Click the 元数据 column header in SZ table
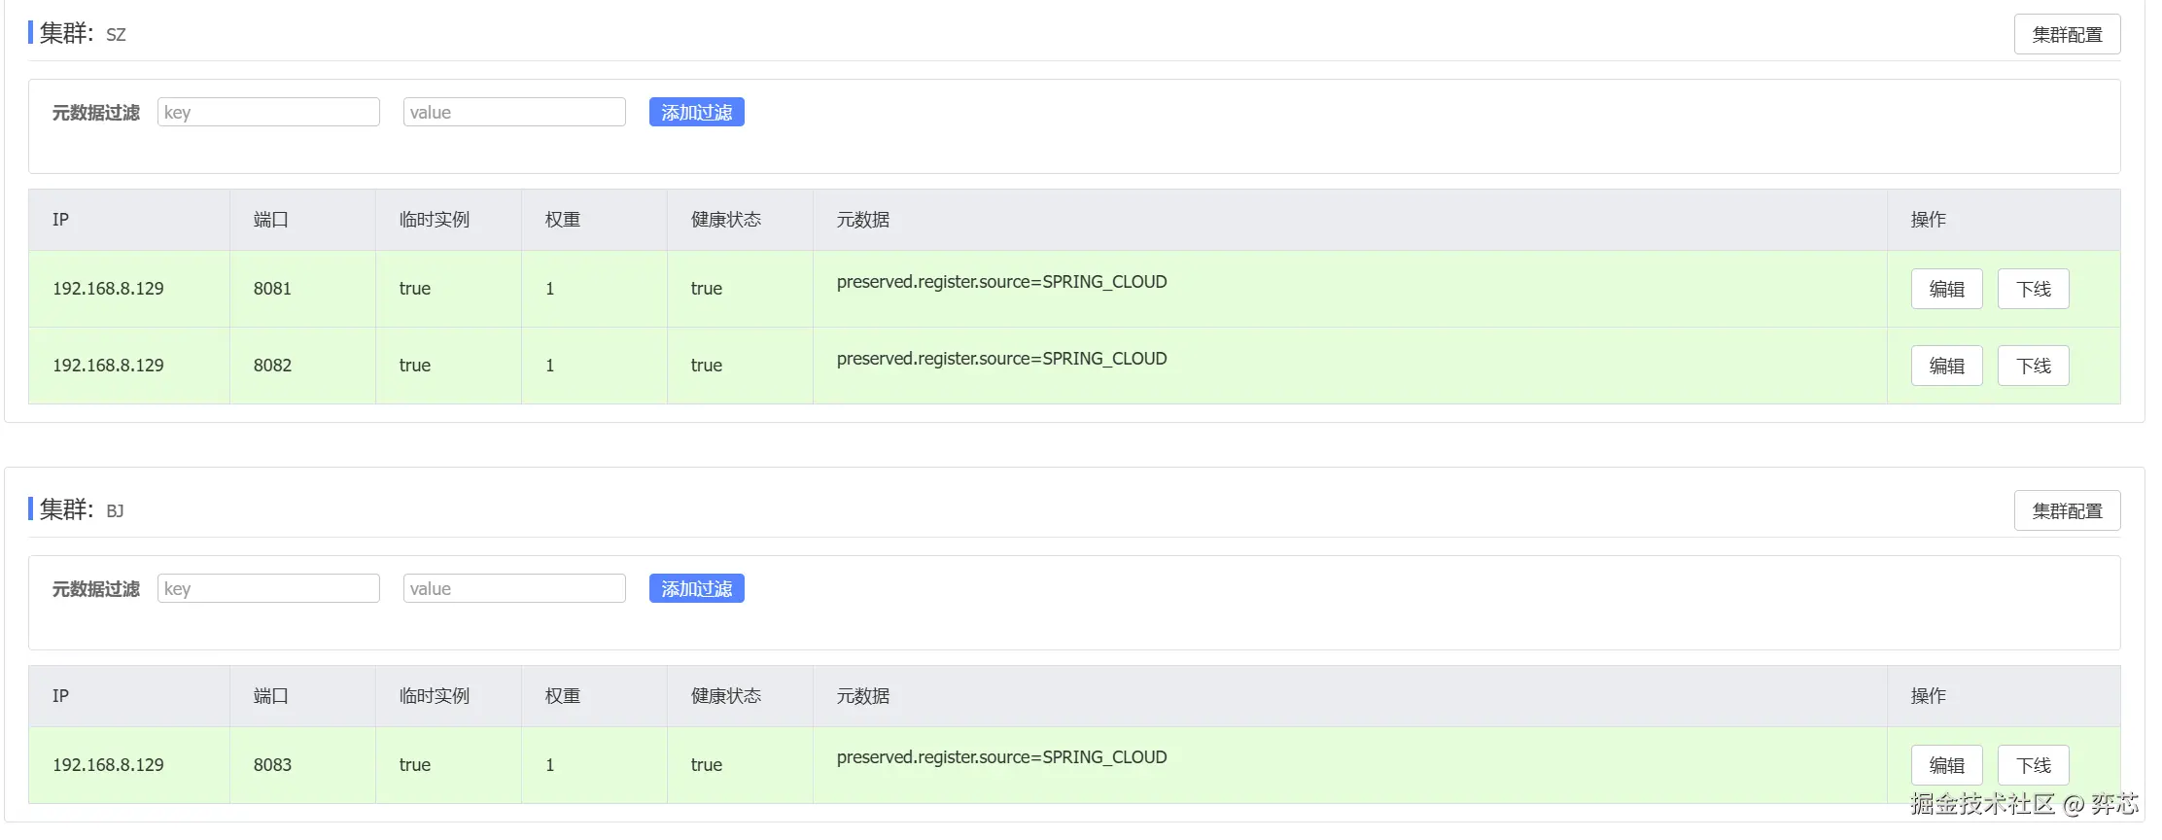This screenshot has width=2162, height=840. tap(863, 221)
